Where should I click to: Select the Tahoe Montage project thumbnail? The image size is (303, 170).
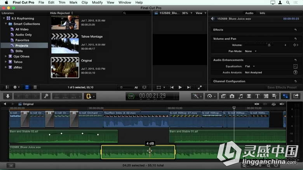coord(65,44)
